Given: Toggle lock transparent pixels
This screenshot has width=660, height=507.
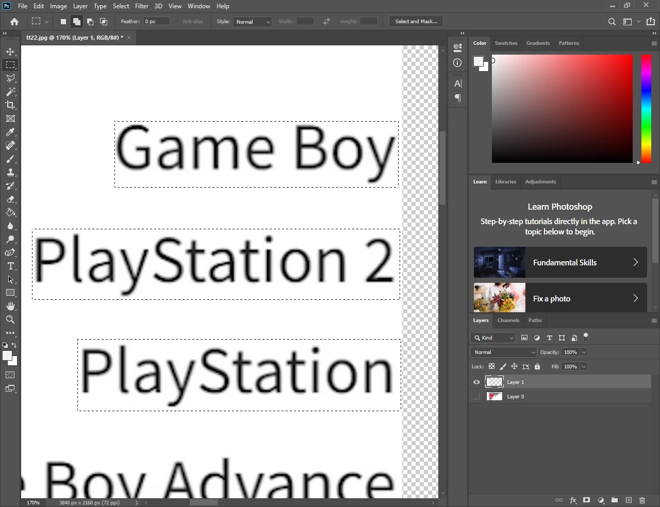Looking at the screenshot, I should (x=491, y=367).
